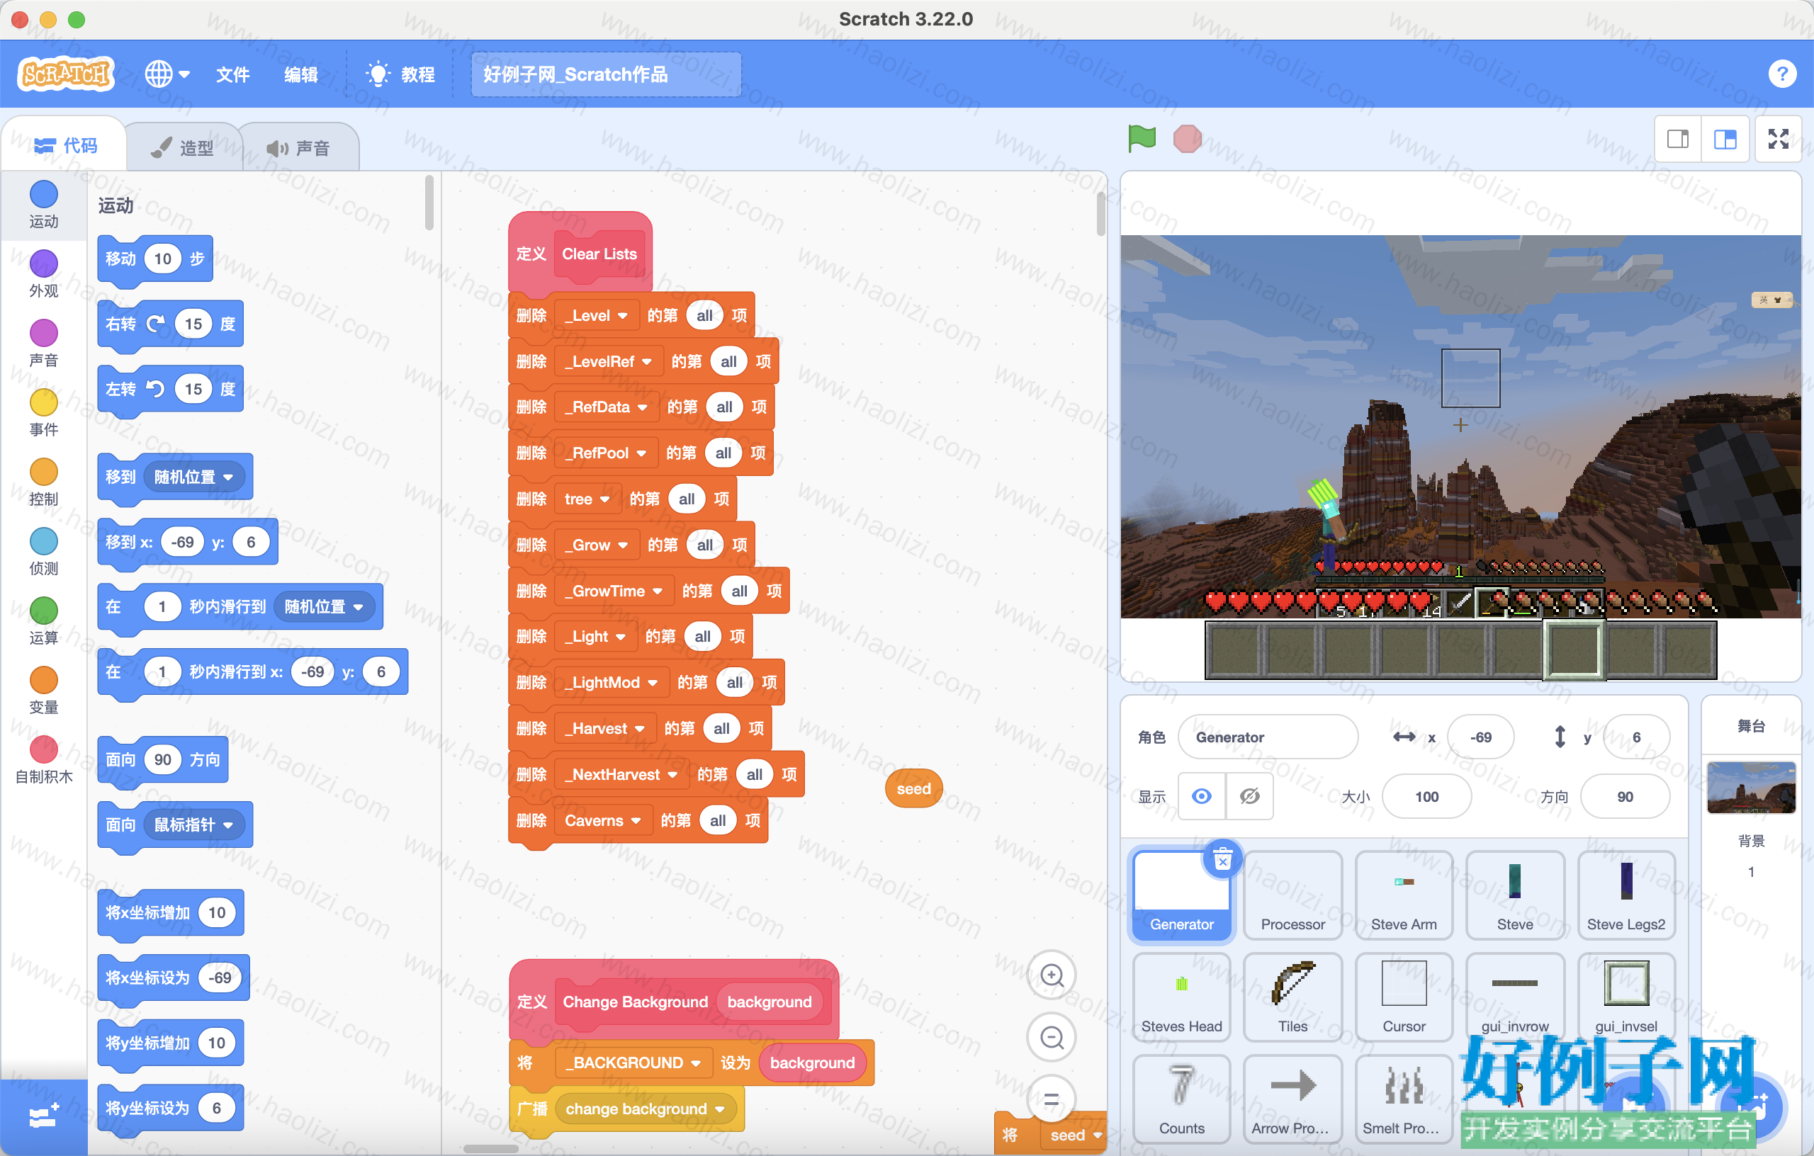Open the _Level list dropdown

pos(597,315)
